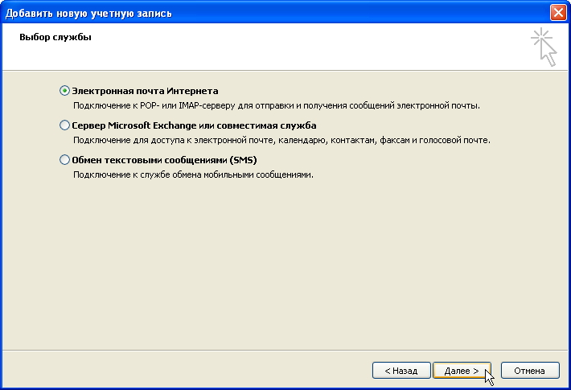The width and height of the screenshot is (571, 390).
Task: Click the wizard cursor icon in header
Action: pyautogui.click(x=544, y=47)
